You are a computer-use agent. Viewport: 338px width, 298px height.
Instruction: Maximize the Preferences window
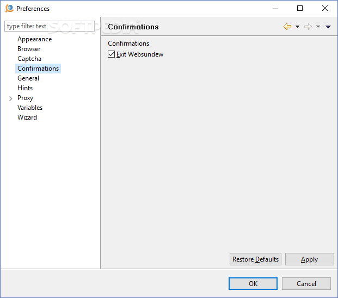(300, 8)
